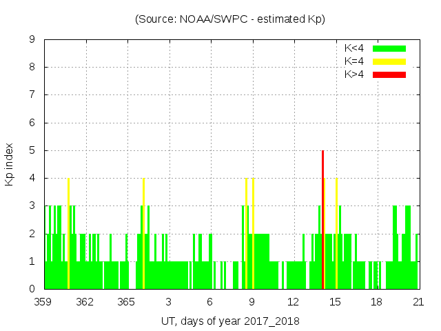
Task: Click the NOAA/SWPC source title text
Action: click(x=229, y=19)
